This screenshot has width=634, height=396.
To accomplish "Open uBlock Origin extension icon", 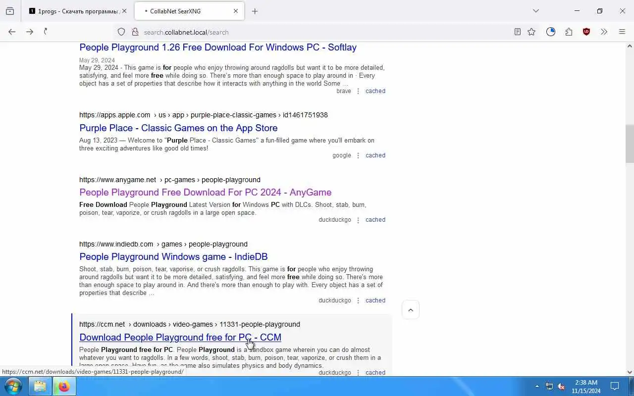I will [x=586, y=32].
